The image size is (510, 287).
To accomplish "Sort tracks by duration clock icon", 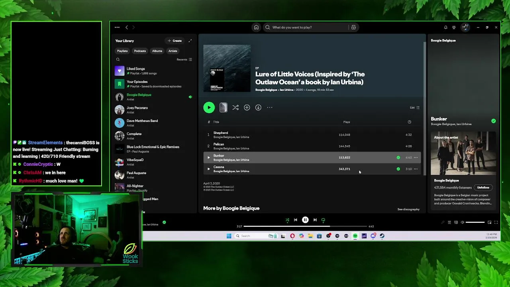I will pyautogui.click(x=409, y=122).
